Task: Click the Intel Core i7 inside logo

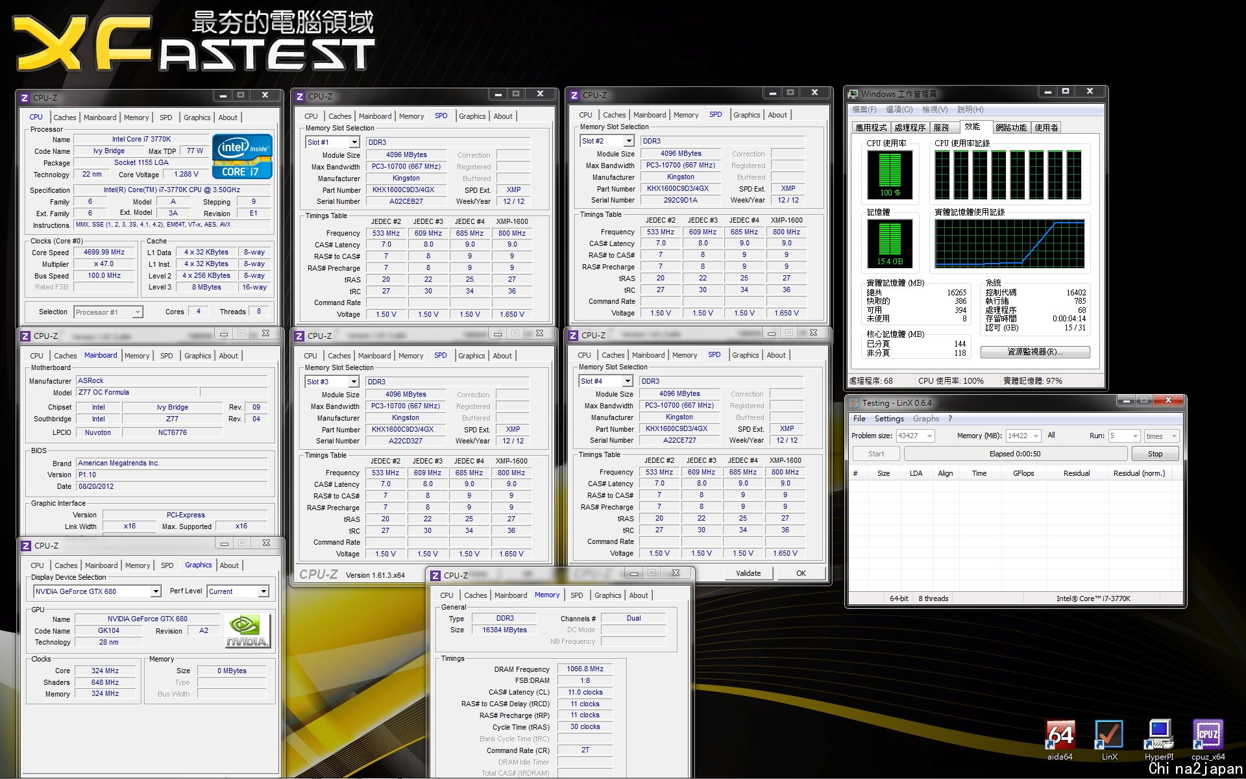Action: click(242, 156)
